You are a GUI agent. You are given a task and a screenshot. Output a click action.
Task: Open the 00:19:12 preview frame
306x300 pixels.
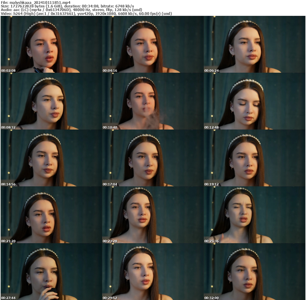[x=254, y=158]
